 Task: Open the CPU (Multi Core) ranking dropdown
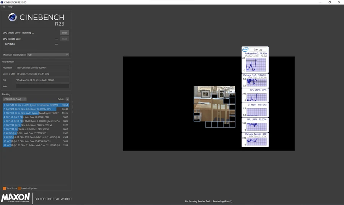tap(15, 99)
